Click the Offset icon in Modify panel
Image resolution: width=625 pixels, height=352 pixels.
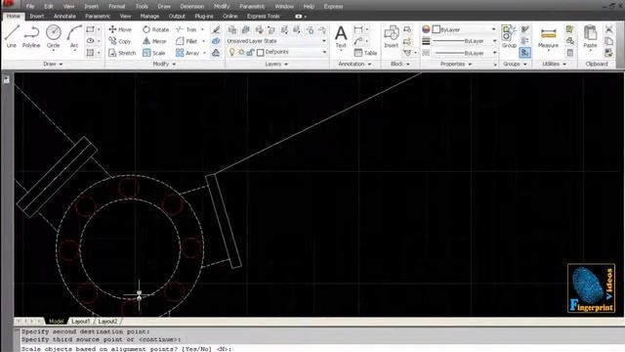tap(216, 53)
